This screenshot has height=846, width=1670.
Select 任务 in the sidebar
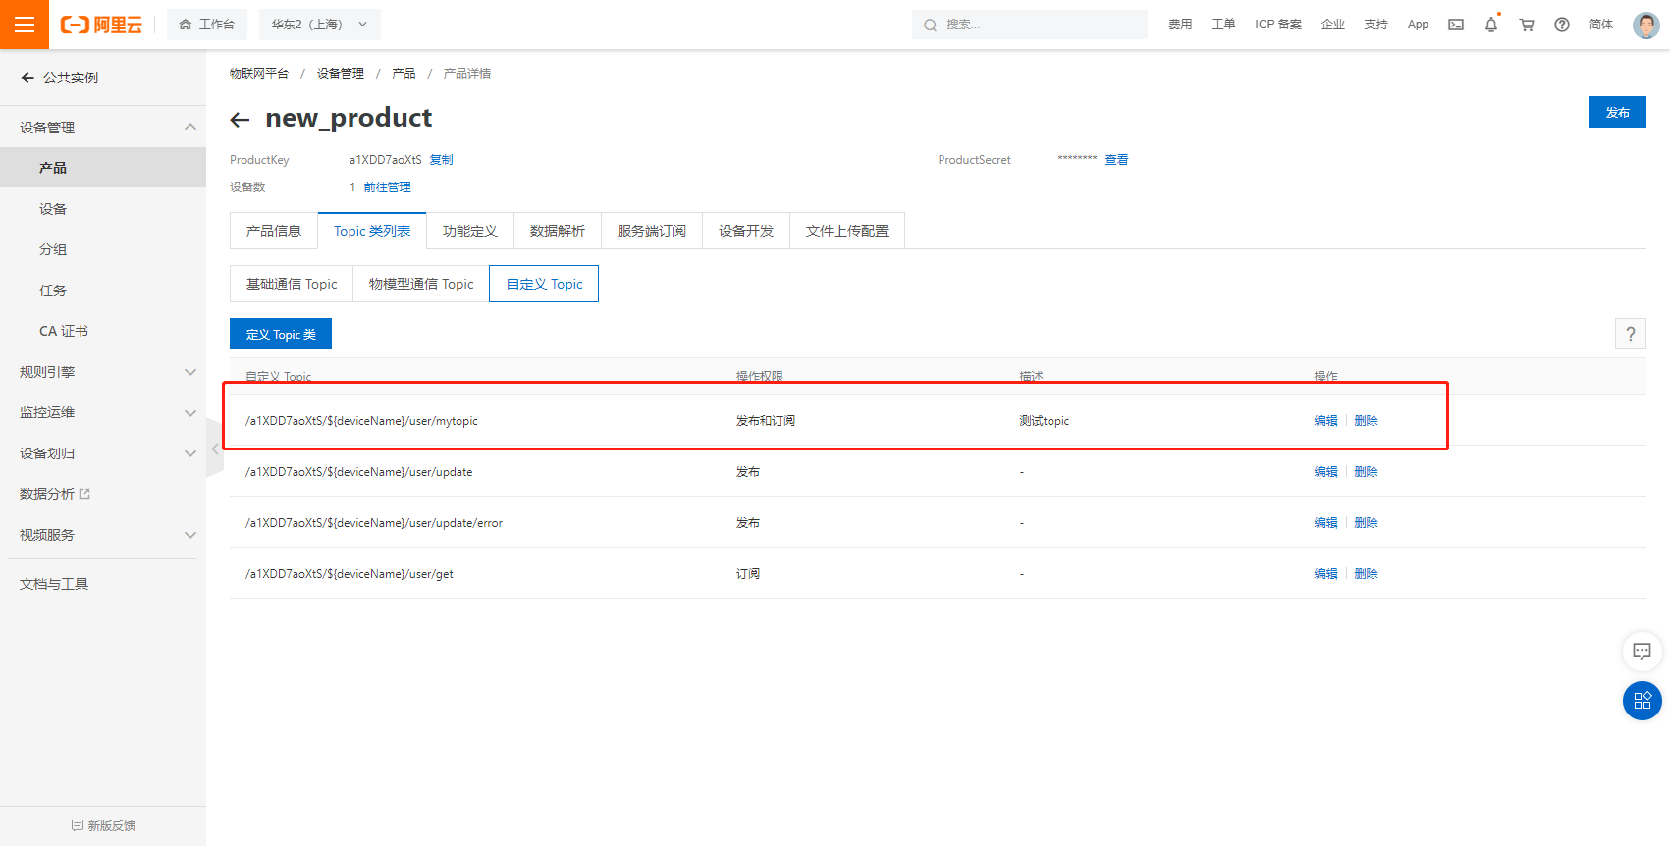click(x=103, y=291)
